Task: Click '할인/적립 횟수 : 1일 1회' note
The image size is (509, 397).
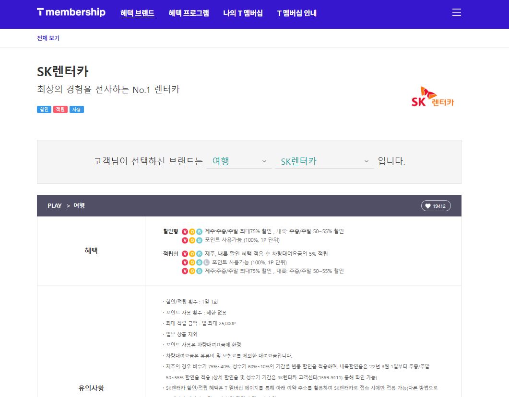Action: [x=191, y=302]
